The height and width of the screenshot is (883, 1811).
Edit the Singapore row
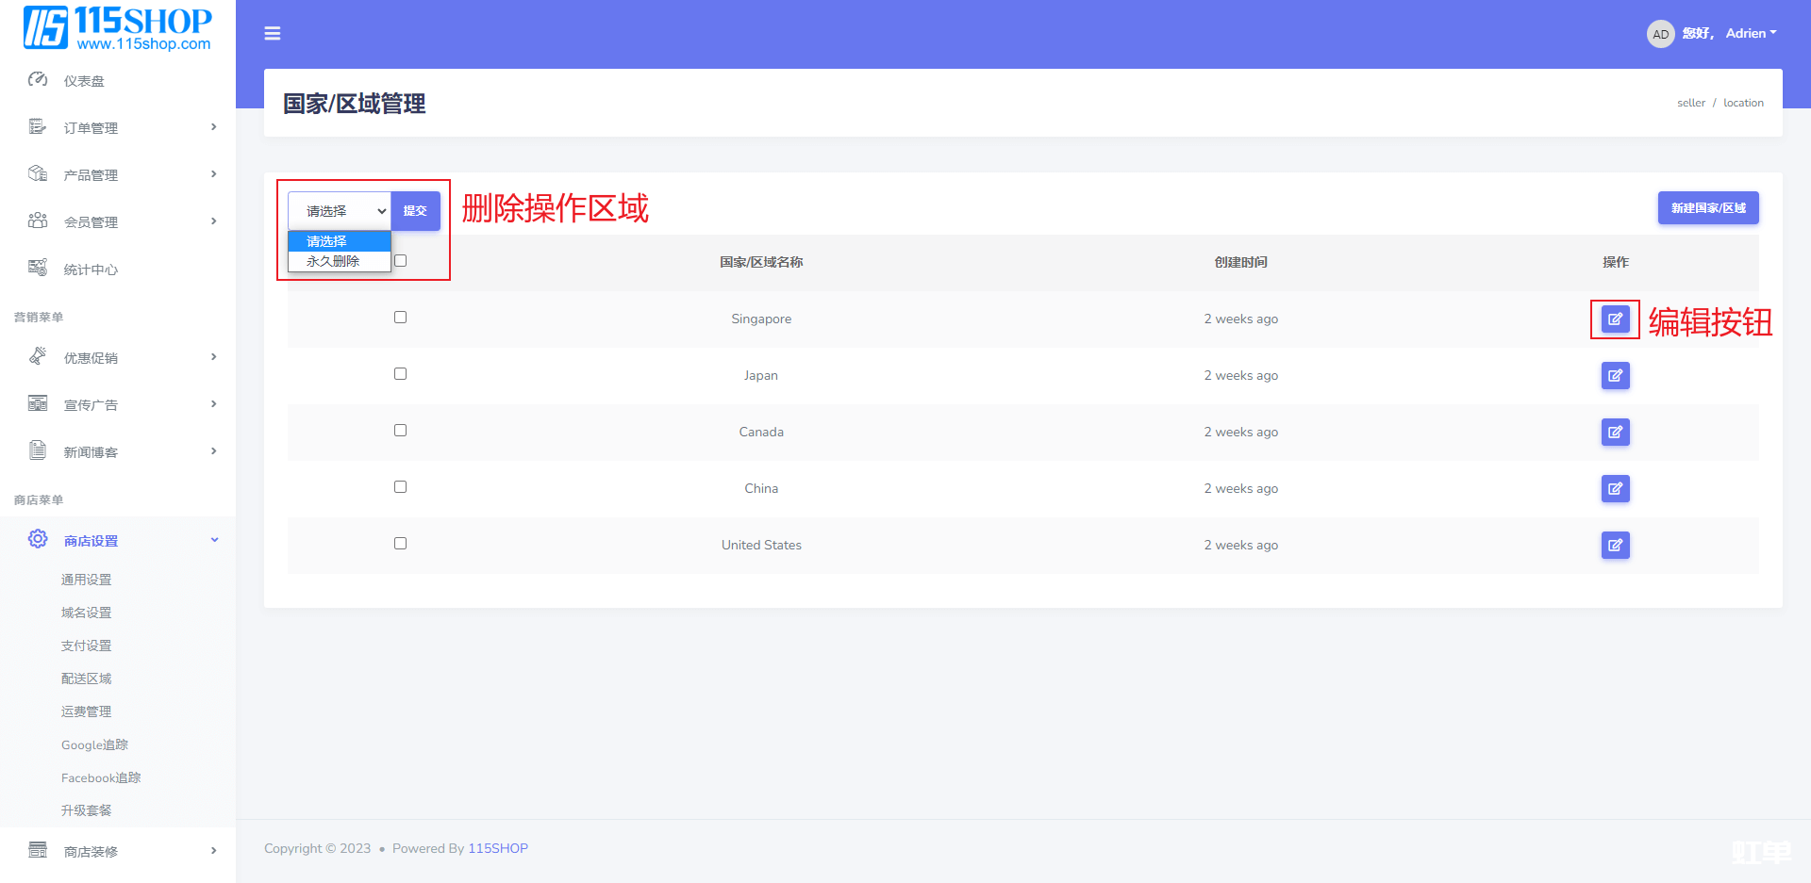click(x=1615, y=319)
